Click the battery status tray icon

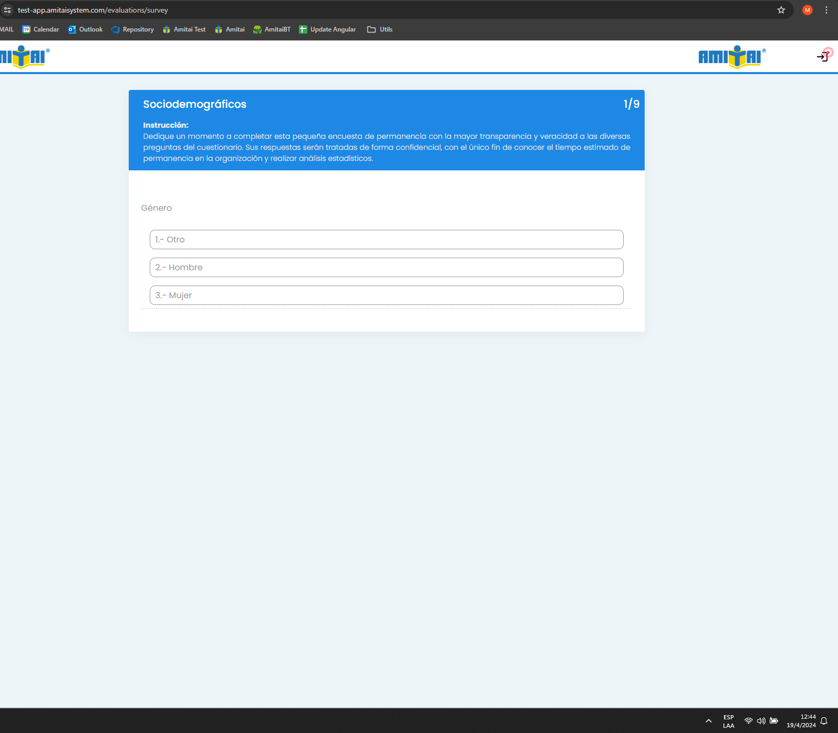click(x=774, y=721)
